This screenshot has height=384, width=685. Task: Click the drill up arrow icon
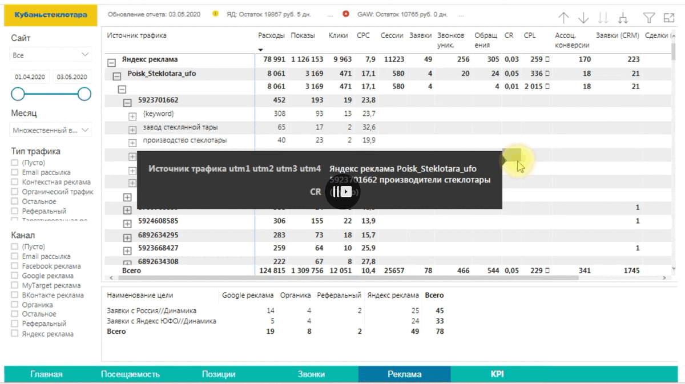[563, 18]
